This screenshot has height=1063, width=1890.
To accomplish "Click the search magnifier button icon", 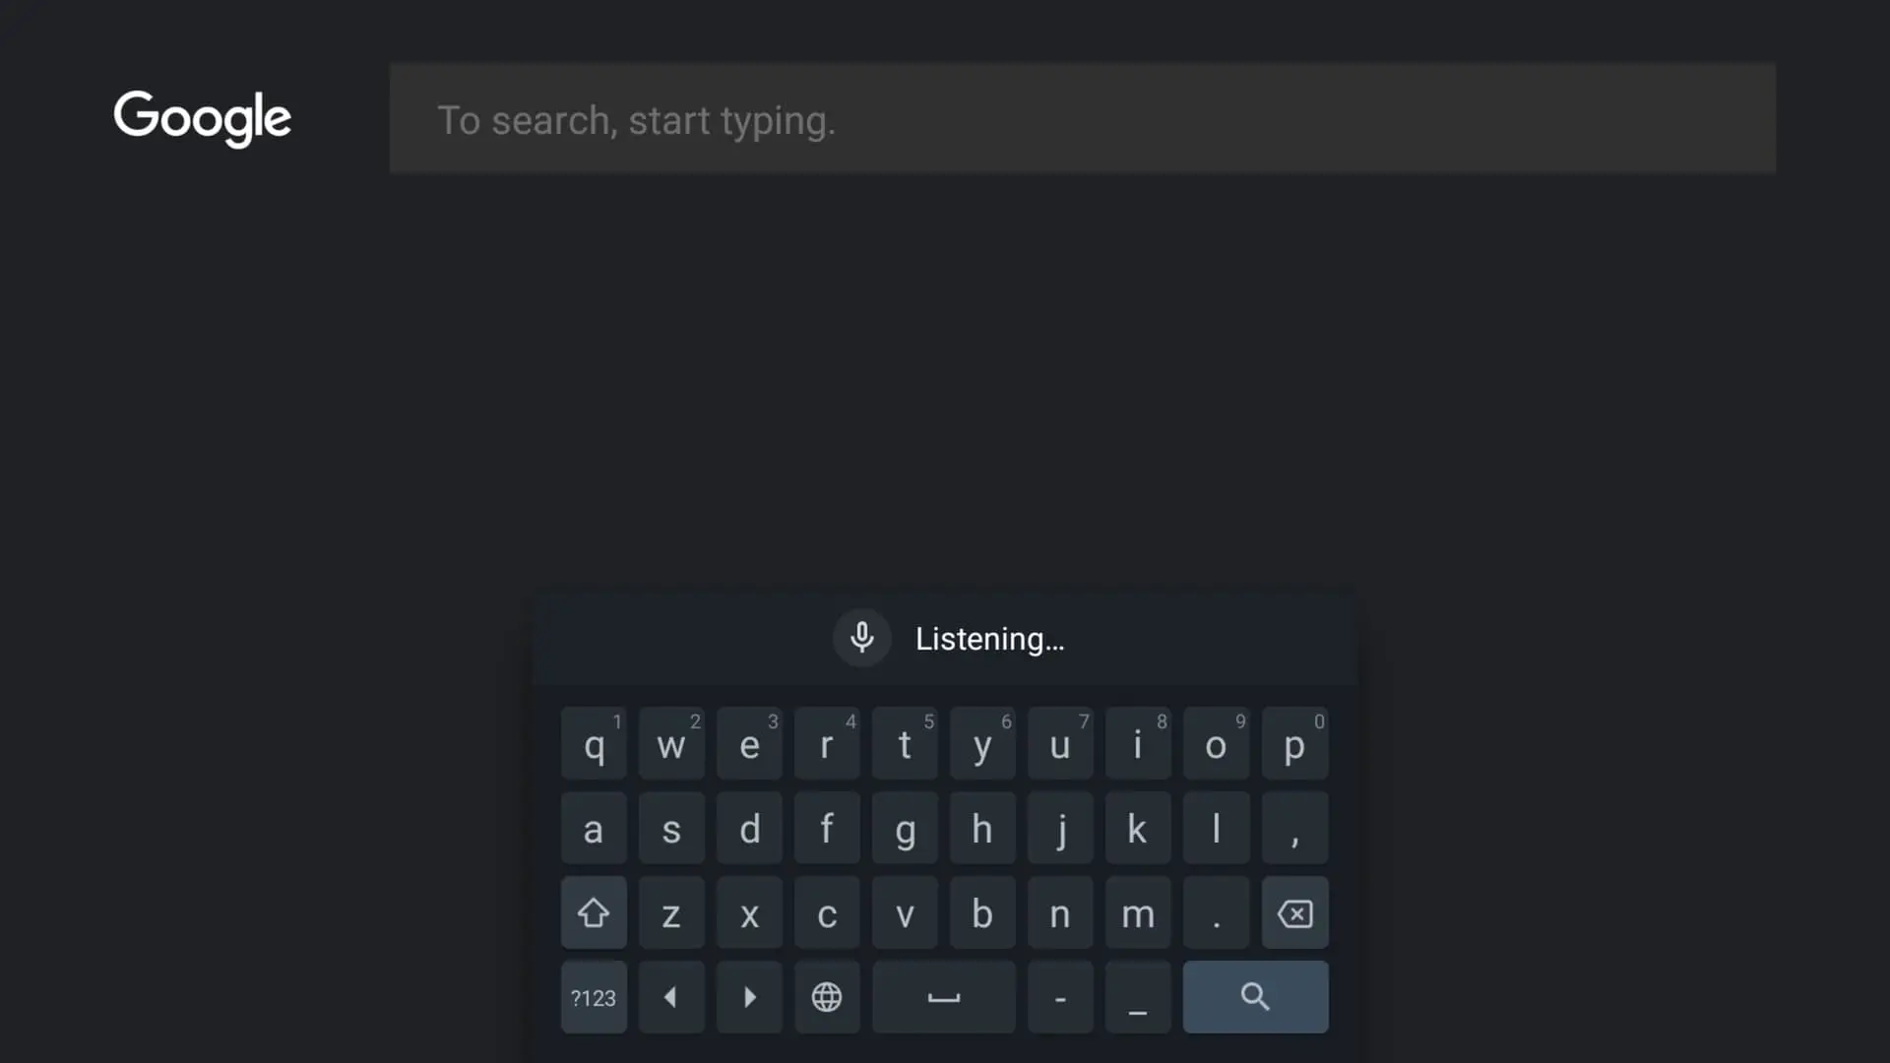I will point(1254,997).
